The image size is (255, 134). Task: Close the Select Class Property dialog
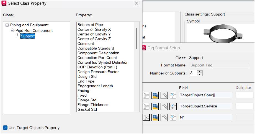tap(136, 3)
